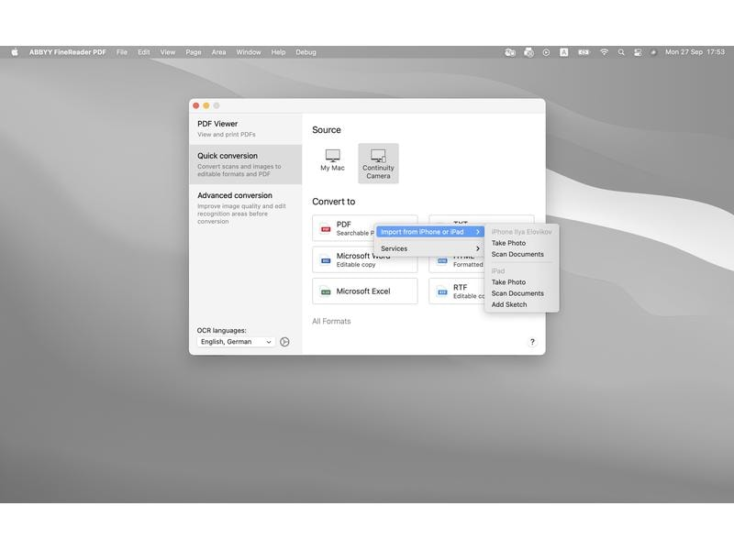
Task: Expand the Import from iPhone or iPad arrow
Action: click(x=477, y=232)
